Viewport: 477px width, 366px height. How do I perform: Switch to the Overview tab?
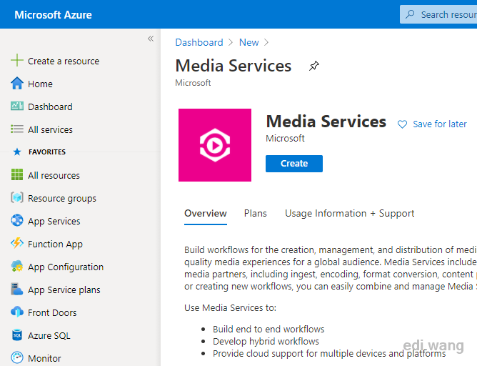tap(206, 214)
